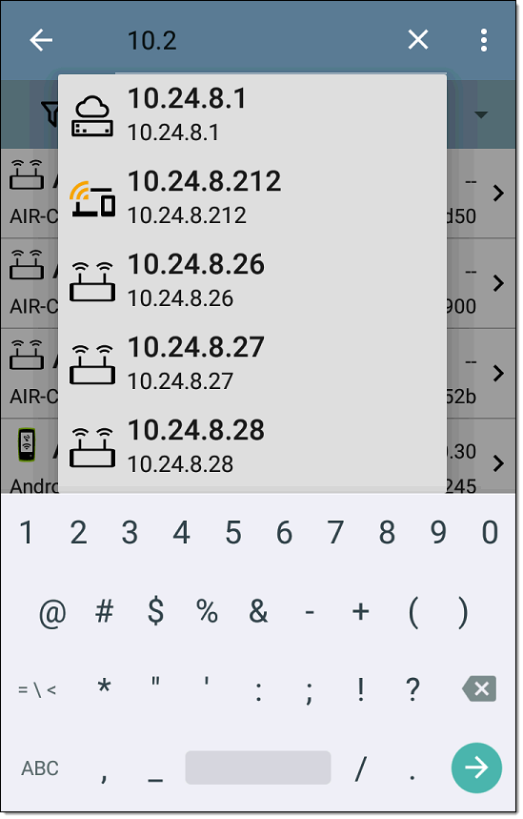Viewport: 523px width, 819px height.
Task: Select the orange Wi-Fi client icon for 10.24.8.212
Action: point(92,199)
